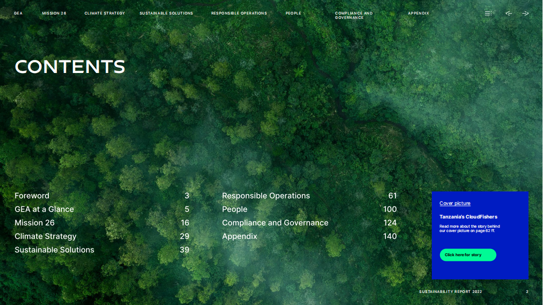
Task: Jump to GEA at a Glance entry
Action: (44, 209)
